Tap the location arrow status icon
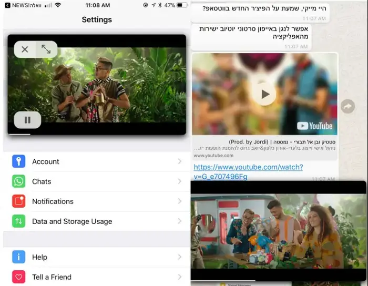This screenshot has height=286, width=368. click(154, 5)
